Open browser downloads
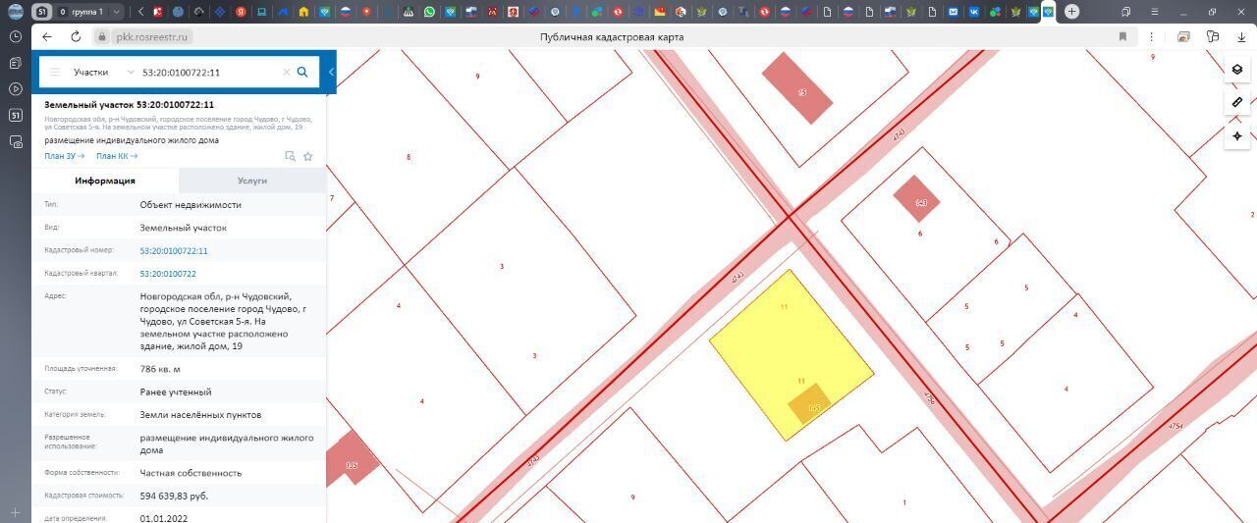Screen dimensions: 1257x523 1241,36
